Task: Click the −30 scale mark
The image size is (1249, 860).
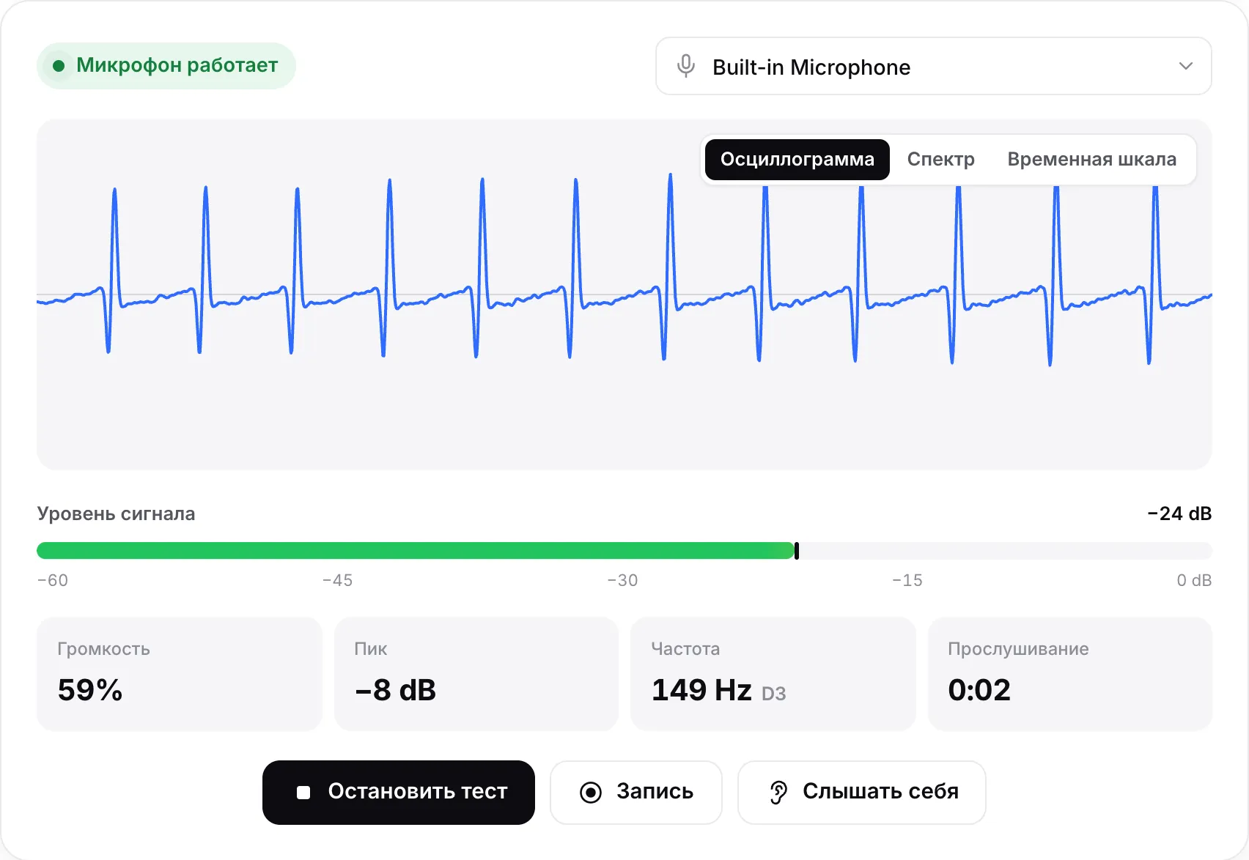Action: coord(622,580)
